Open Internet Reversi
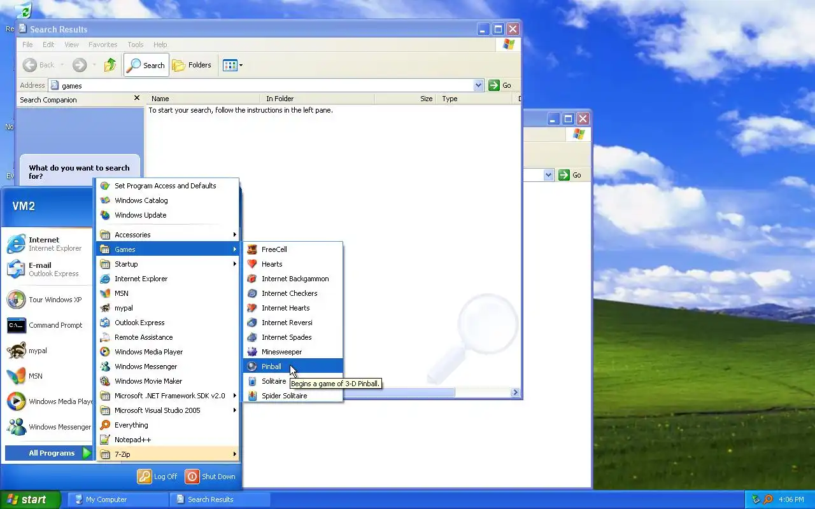 coord(293,323)
